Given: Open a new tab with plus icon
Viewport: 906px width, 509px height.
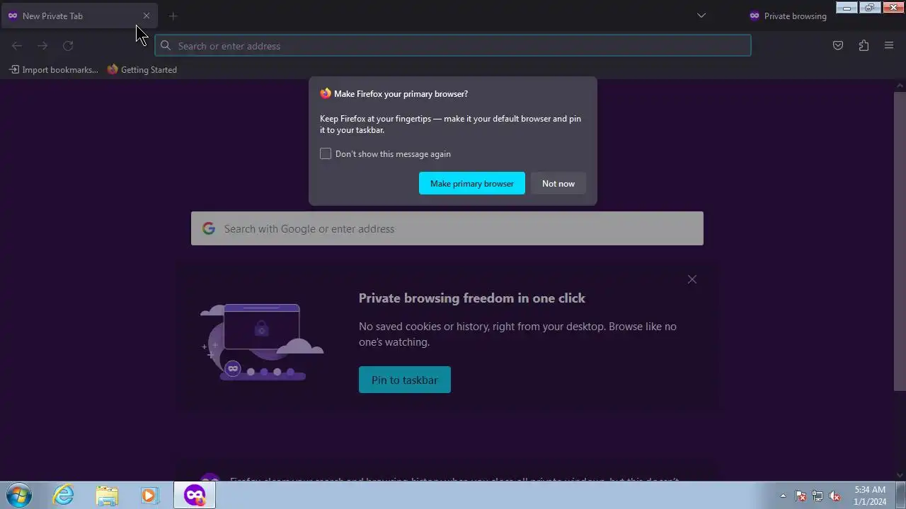Looking at the screenshot, I should [x=173, y=16].
